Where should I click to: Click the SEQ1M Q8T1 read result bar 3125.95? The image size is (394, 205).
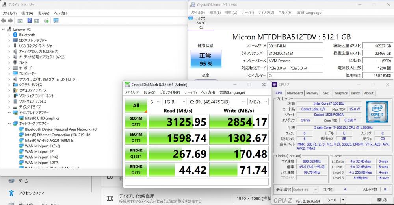coord(178,122)
